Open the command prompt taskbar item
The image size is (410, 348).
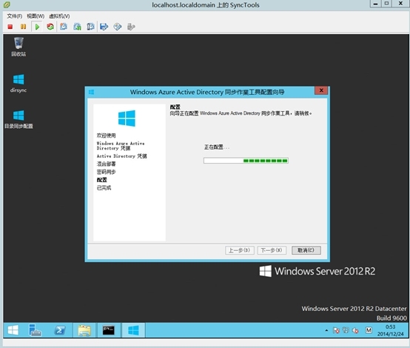109,330
